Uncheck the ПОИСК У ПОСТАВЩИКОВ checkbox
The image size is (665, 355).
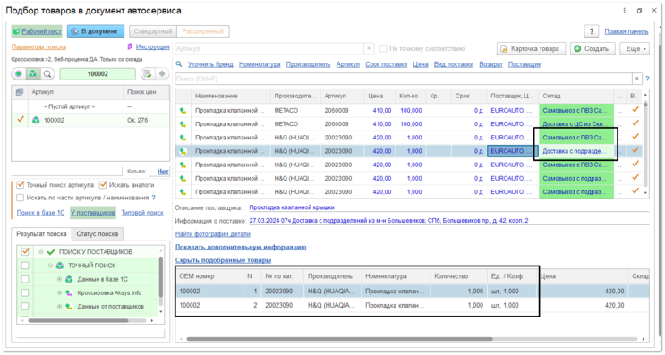click(x=25, y=251)
